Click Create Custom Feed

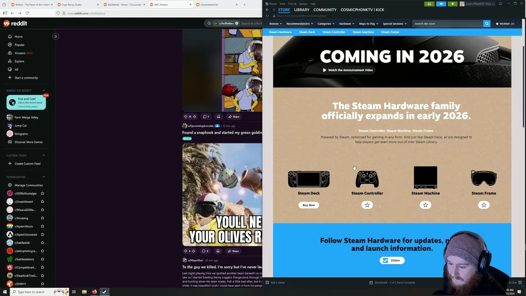pyautogui.click(x=27, y=164)
